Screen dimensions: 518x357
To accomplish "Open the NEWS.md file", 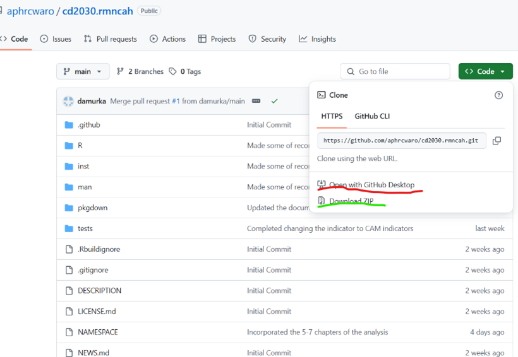I will coord(93,353).
